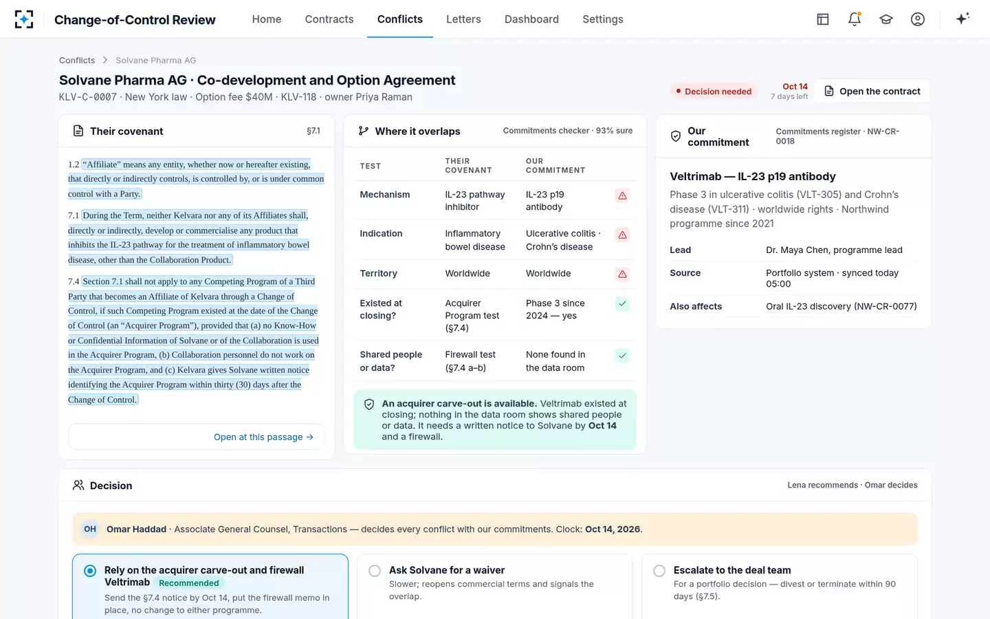This screenshot has height=619, width=990.
Task: Click the warning icon in the Indication row
Action: (x=622, y=235)
